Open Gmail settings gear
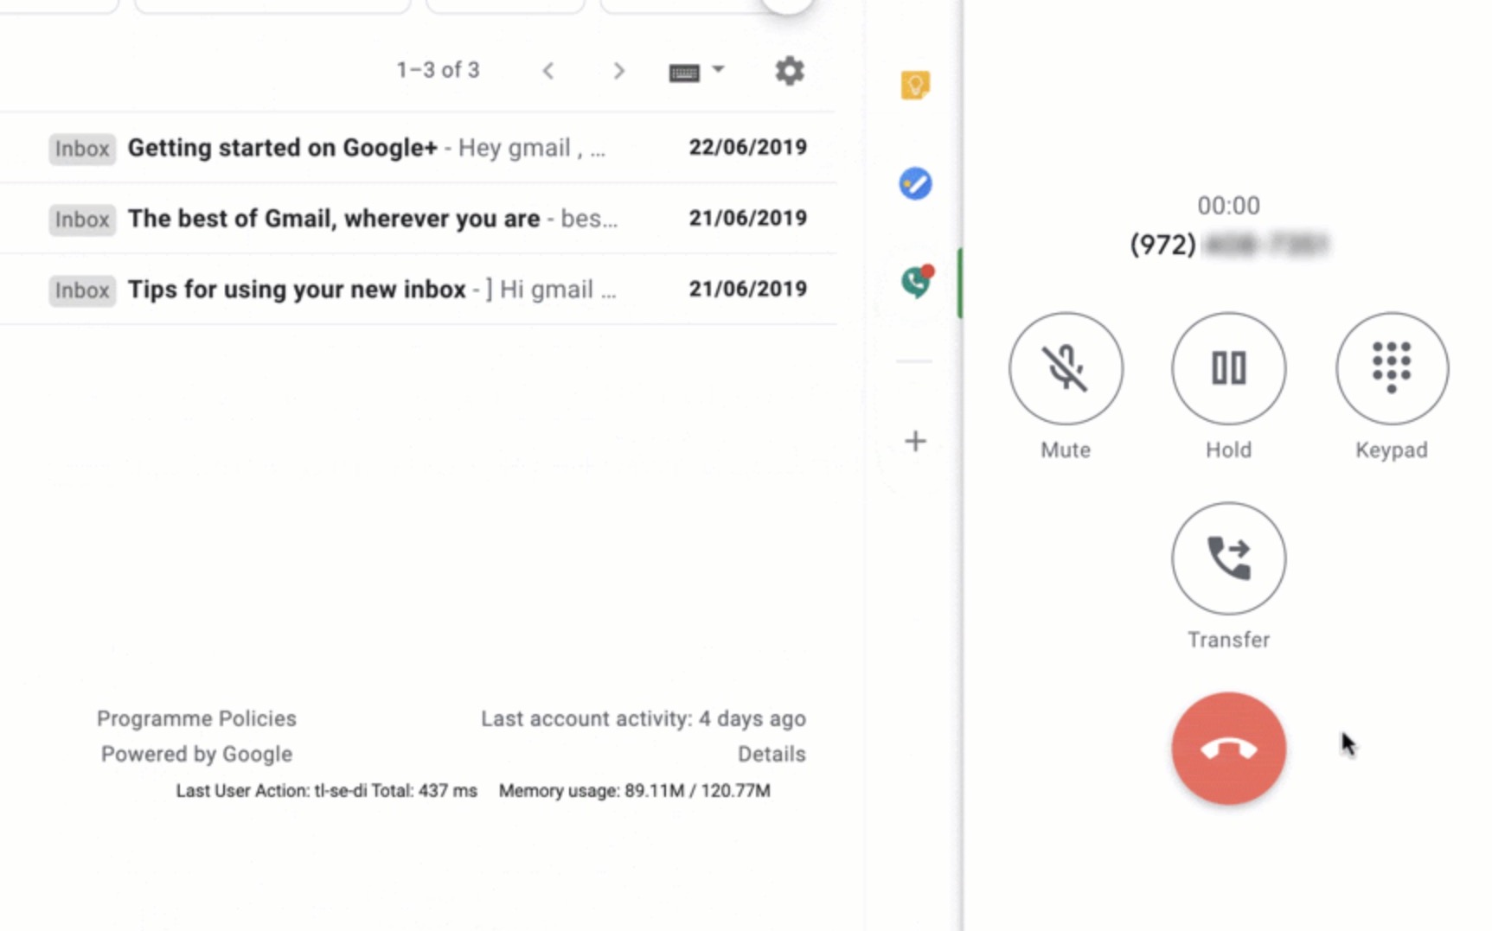Viewport: 1492px width, 931px height. coord(789,71)
